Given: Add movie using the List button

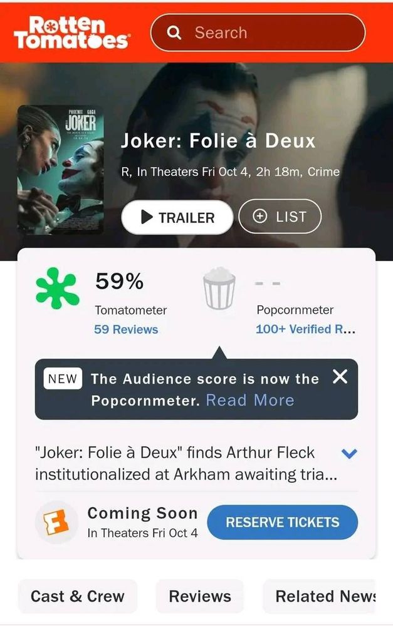Looking at the screenshot, I should [x=280, y=216].
